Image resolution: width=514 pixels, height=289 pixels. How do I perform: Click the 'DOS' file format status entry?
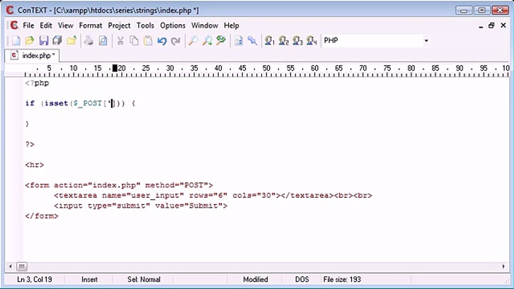[302, 279]
